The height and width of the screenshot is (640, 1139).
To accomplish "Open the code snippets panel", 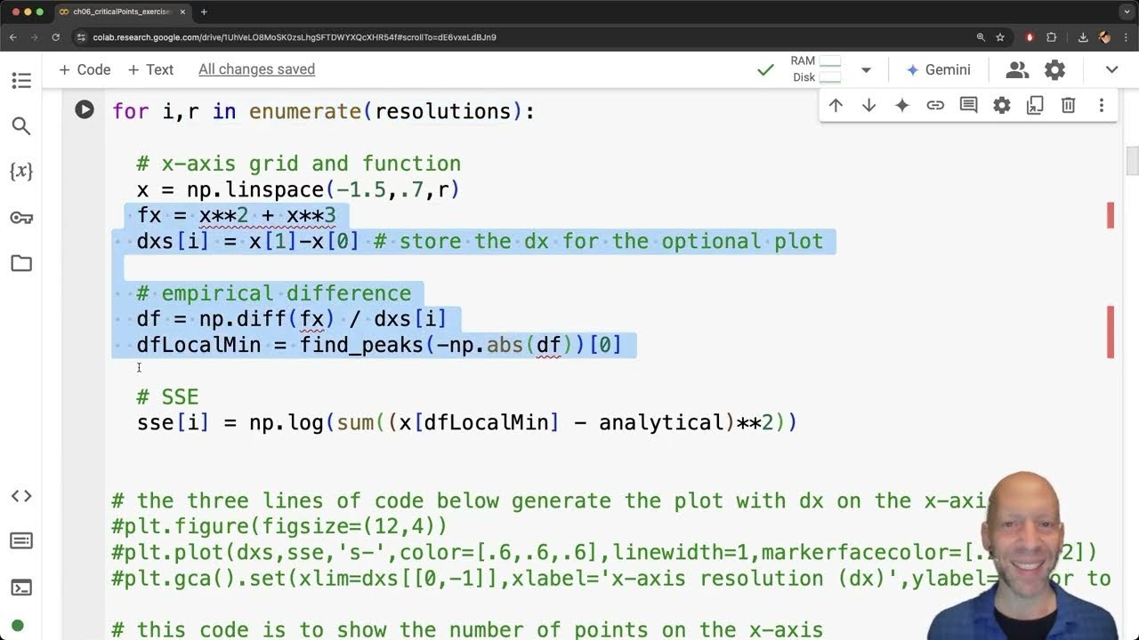I will click(x=21, y=496).
